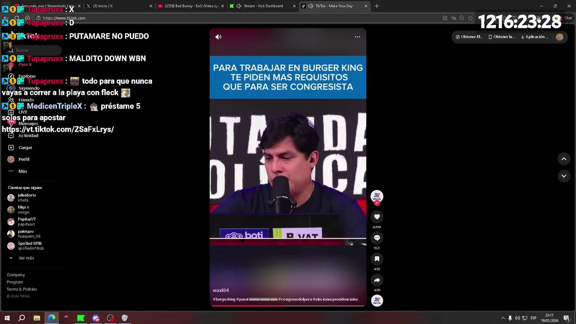
Task: Open a new browser tab
Action: (x=377, y=6)
